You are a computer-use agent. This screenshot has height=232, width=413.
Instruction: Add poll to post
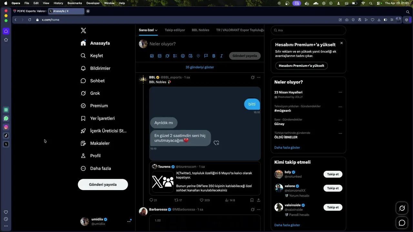[175, 56]
